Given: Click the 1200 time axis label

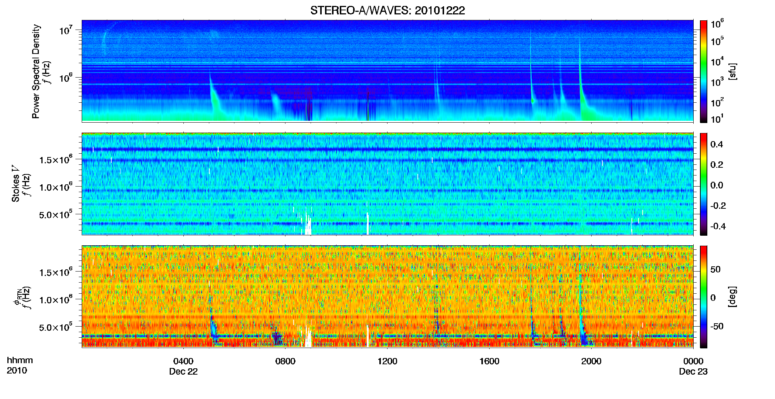Looking at the screenshot, I should 387,361.
